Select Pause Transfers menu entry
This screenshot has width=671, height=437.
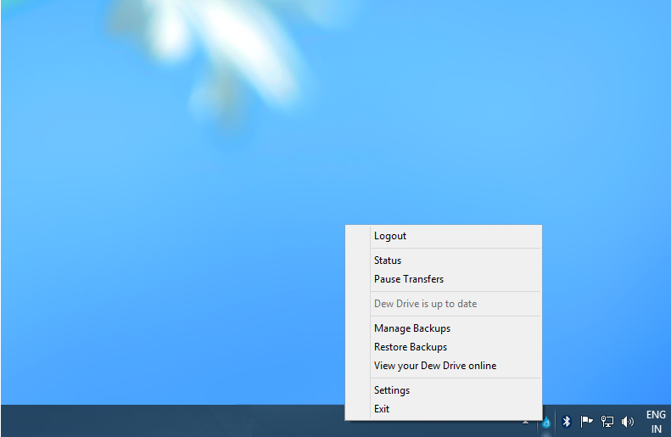click(444, 279)
